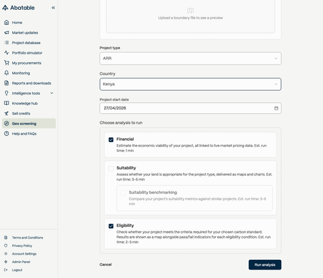The image size is (323, 278).
Task: Click the Logout link
Action: 17,270
